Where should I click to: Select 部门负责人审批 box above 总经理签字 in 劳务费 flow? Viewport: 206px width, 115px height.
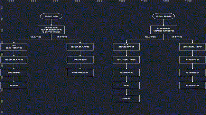click(x=80, y=47)
